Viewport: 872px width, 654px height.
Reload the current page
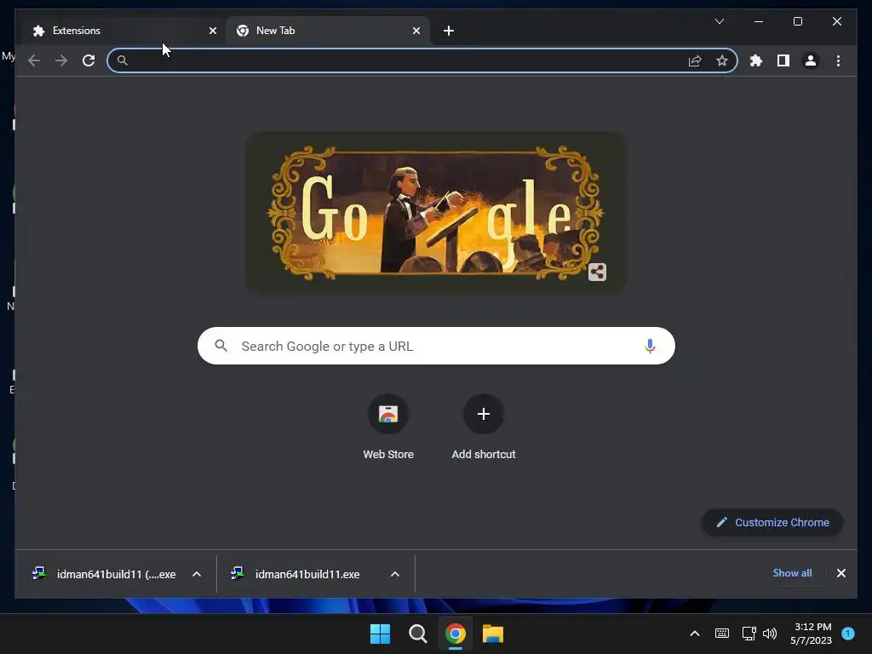coord(89,60)
